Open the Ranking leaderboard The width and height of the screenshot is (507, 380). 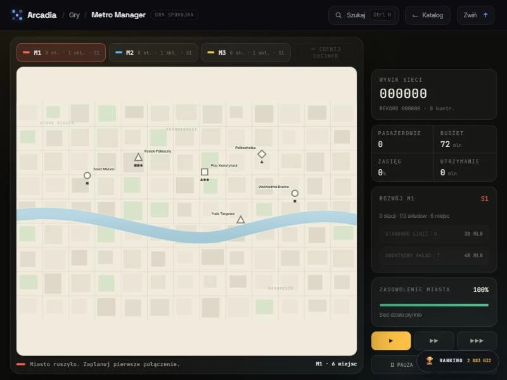tap(458, 360)
